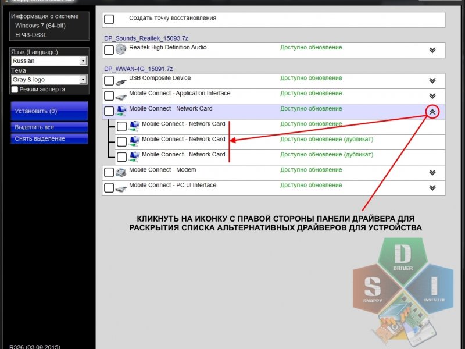The image size is (465, 349).
Task: Expand the Mobile Connect - Modem alternatives
Action: tap(432, 172)
